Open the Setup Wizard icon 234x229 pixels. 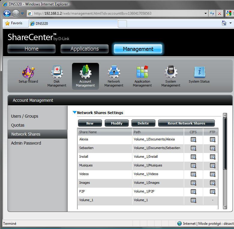[28, 75]
